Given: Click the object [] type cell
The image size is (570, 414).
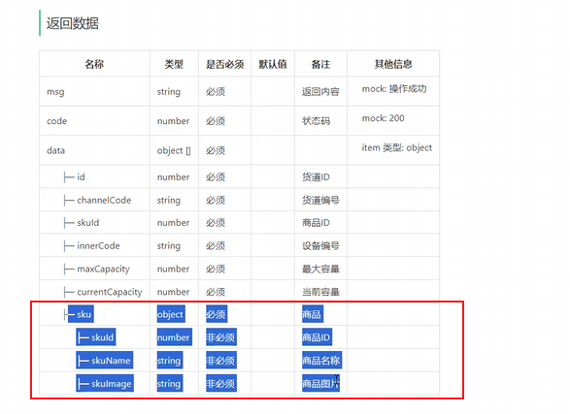Looking at the screenshot, I should 174,150.
